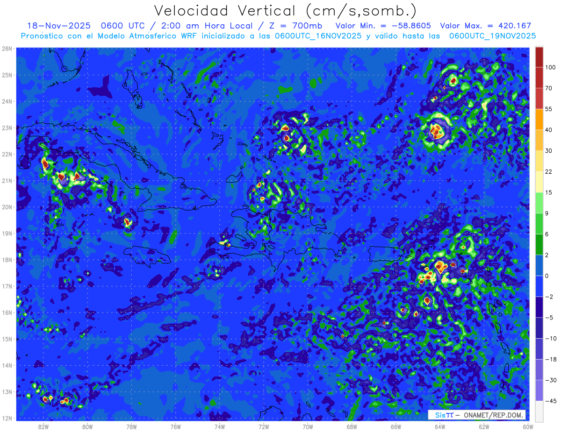The height and width of the screenshot is (433, 561).
Task: Click the 64W longitude label
Action: tap(440, 427)
